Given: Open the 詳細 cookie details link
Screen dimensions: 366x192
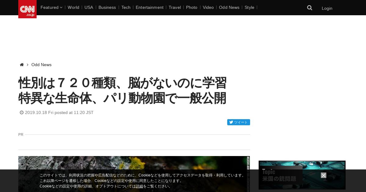Looking at the screenshot, I should pos(139,186).
